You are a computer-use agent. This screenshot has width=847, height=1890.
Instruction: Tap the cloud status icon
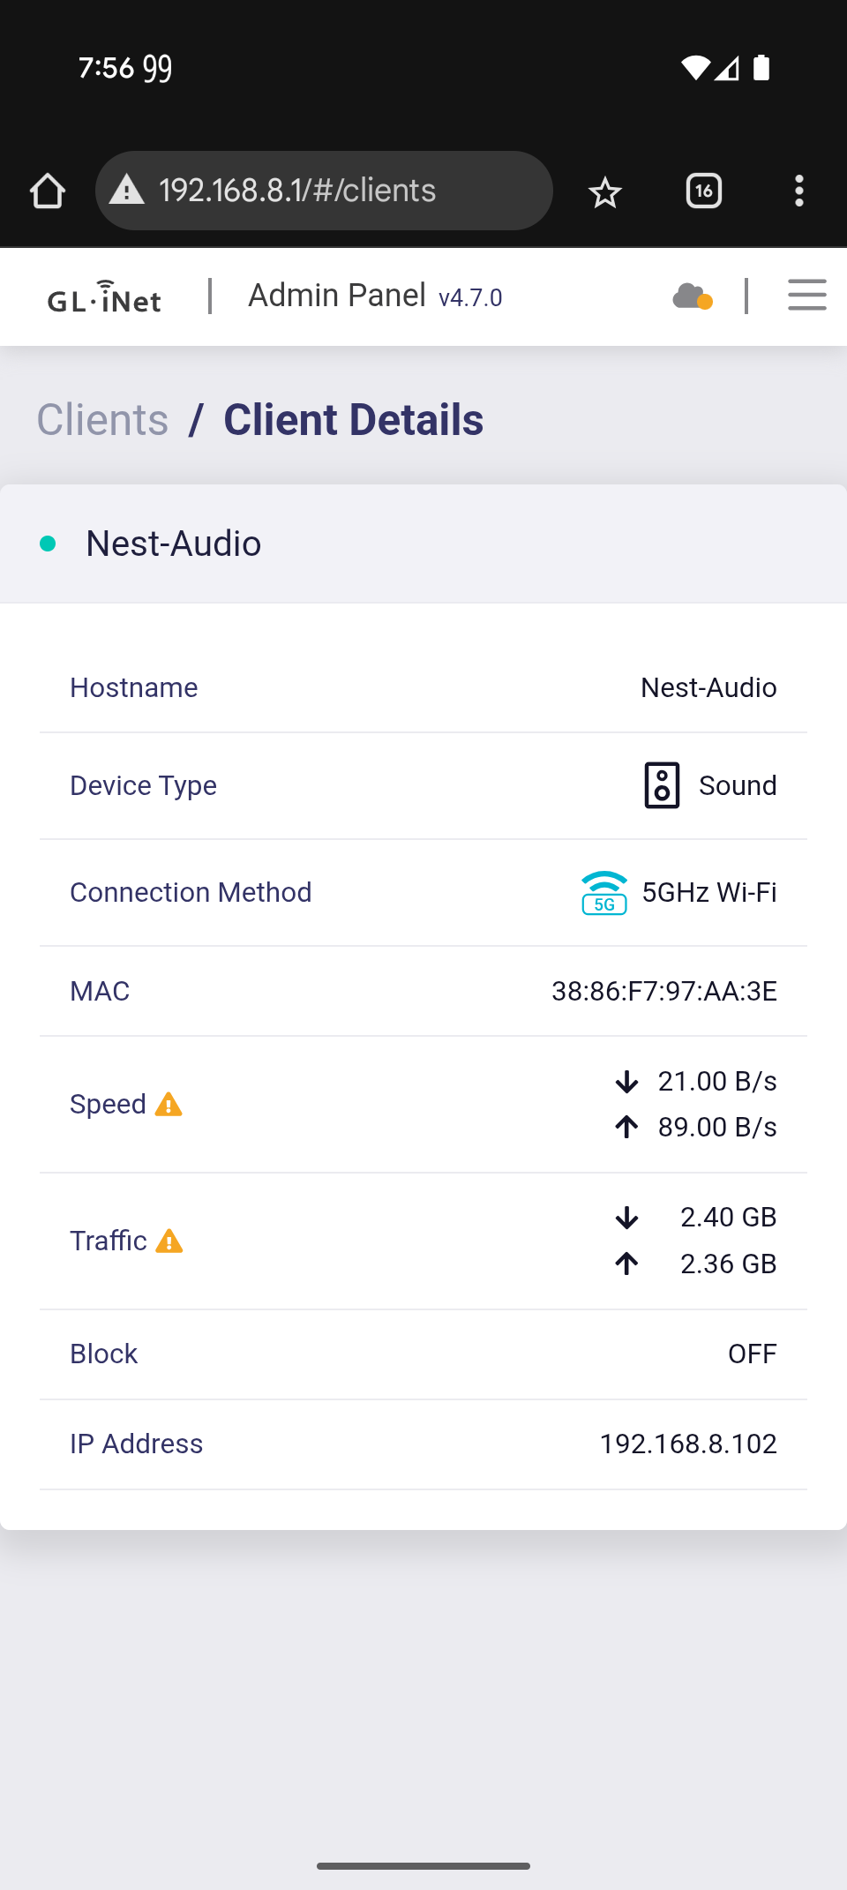coord(692,296)
